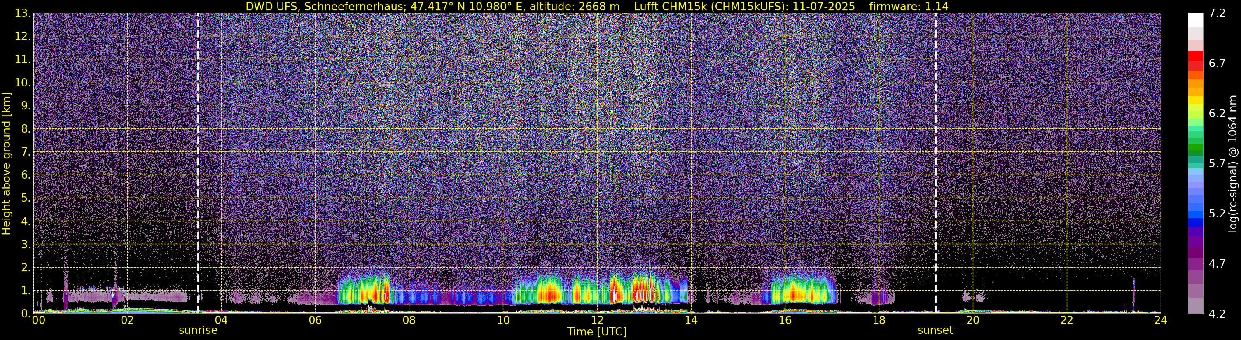This screenshot has width=1241, height=340.
Task: Select "altitude: 2668 m" in the title
Action: (x=575, y=6)
